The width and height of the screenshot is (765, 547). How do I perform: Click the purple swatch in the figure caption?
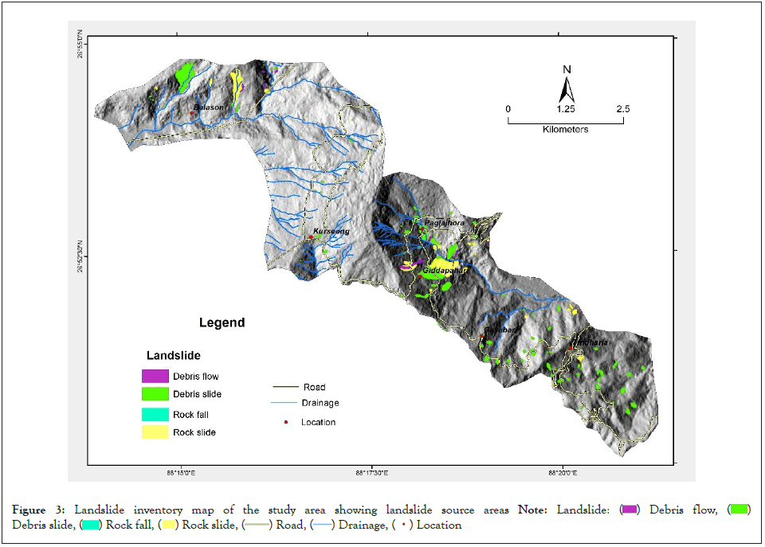pyautogui.click(x=630, y=510)
